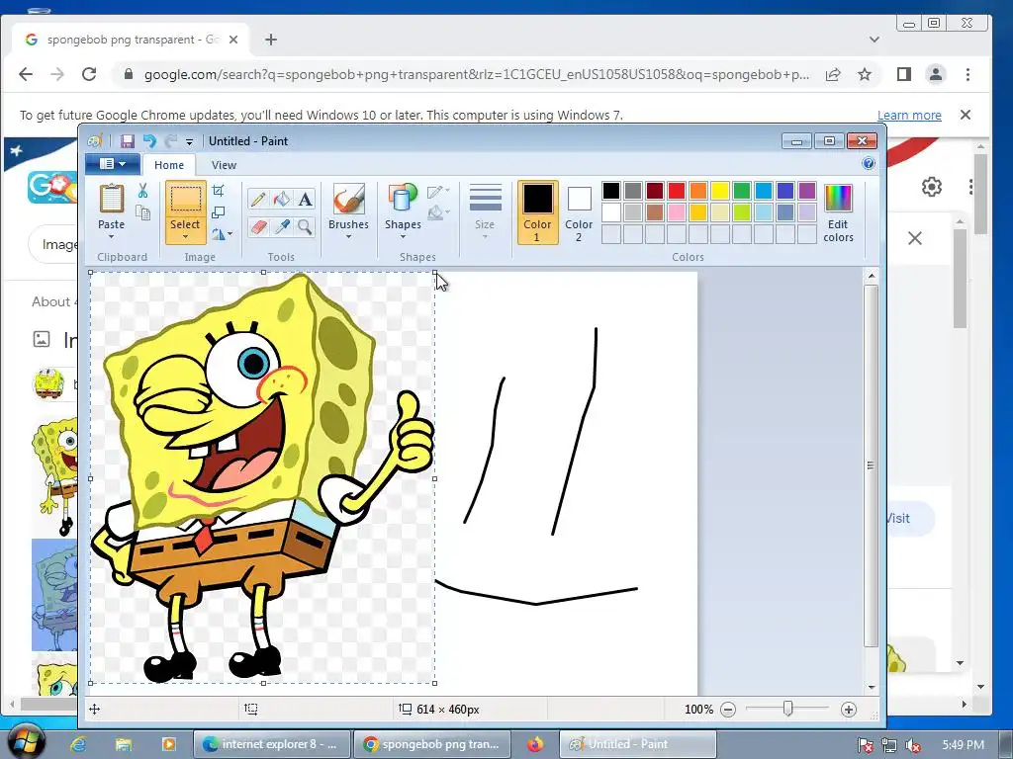Click the Chrome address bar URL

(477, 74)
